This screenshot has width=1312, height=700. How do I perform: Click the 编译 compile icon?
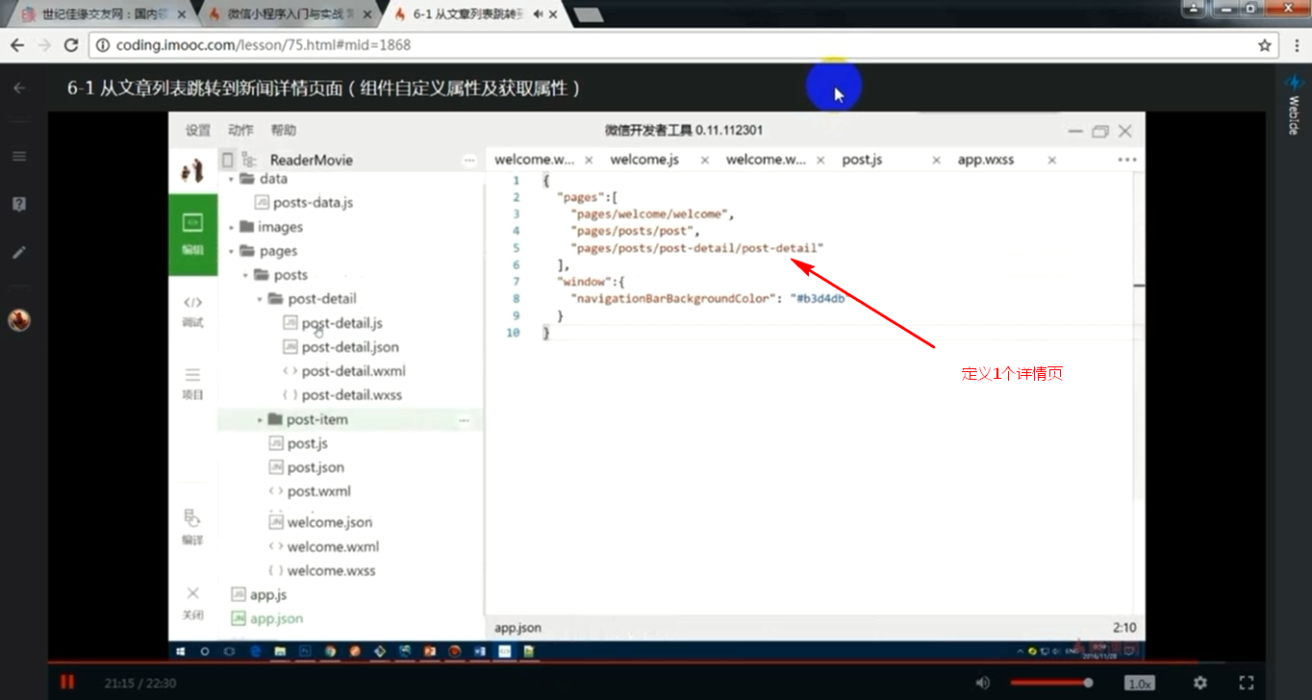pyautogui.click(x=192, y=527)
